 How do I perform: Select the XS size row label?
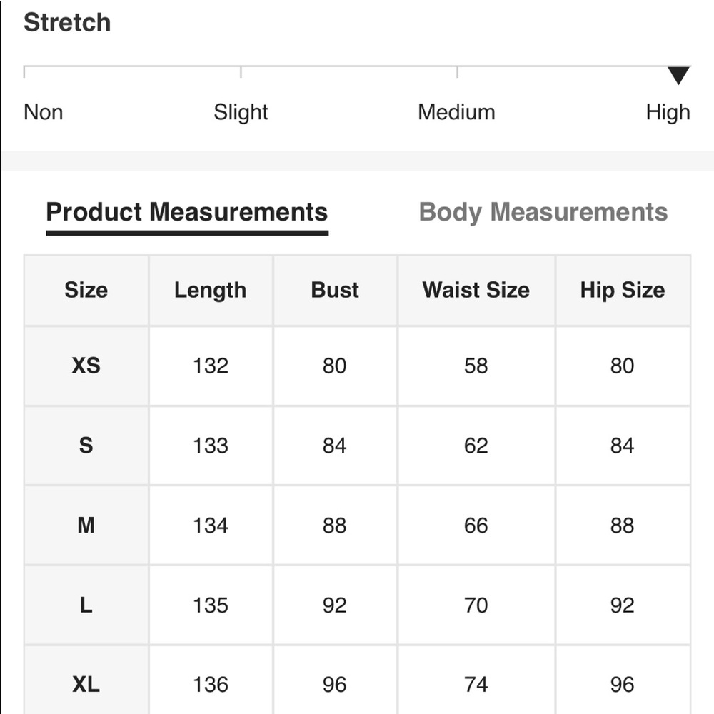(x=86, y=366)
